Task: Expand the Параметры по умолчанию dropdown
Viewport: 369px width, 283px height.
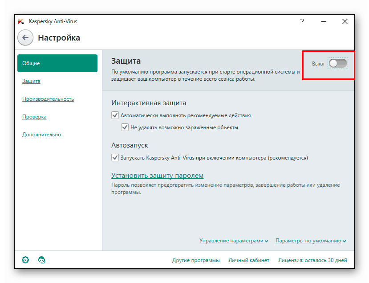Action: click(x=311, y=241)
